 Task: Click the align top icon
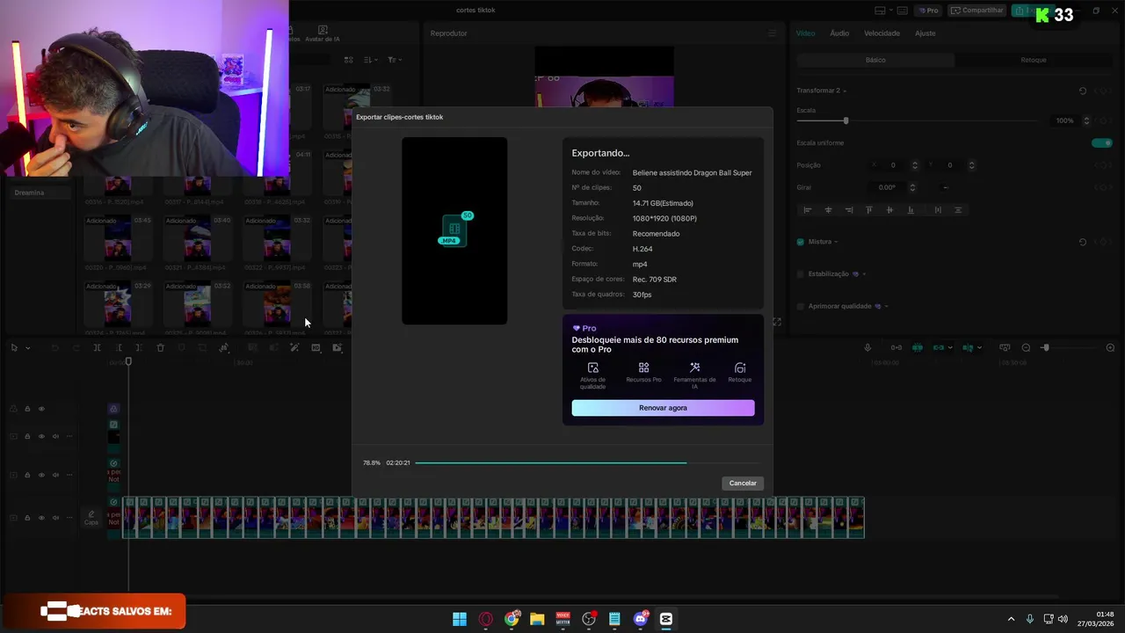click(869, 210)
